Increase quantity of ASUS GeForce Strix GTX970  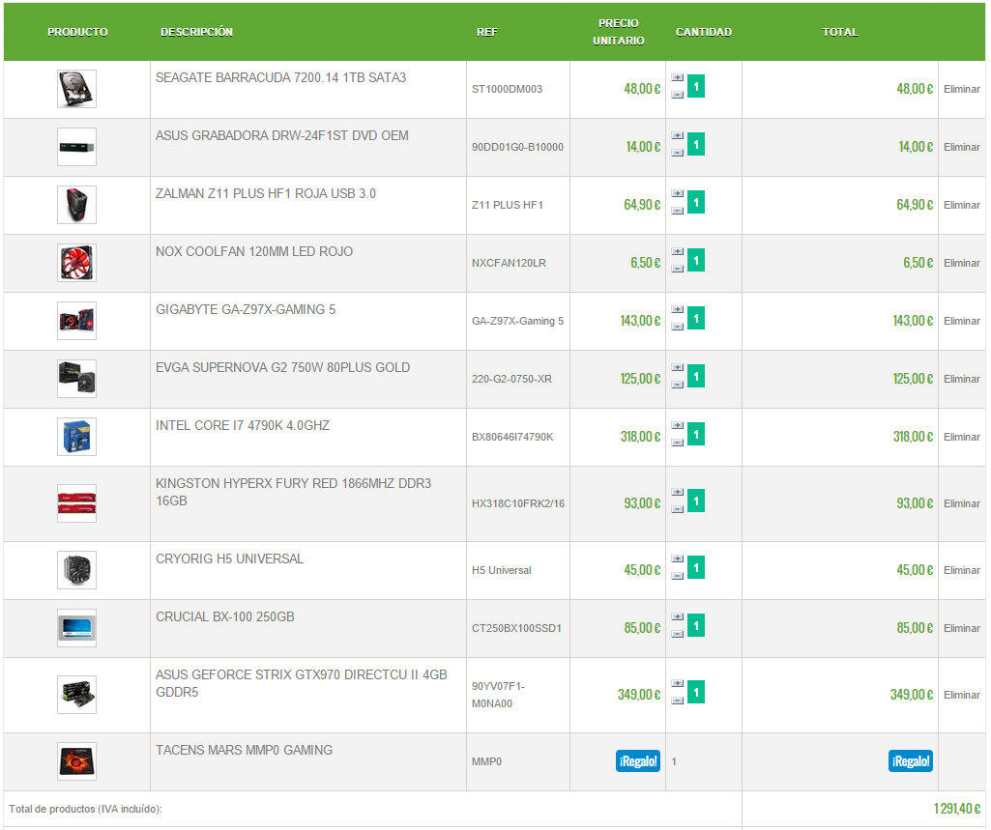(x=677, y=684)
